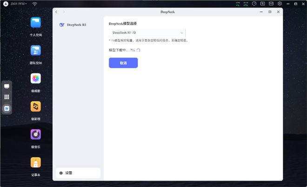307x187 pixels.
Task: Open the 记事本 notepad app
Action: click(36, 162)
